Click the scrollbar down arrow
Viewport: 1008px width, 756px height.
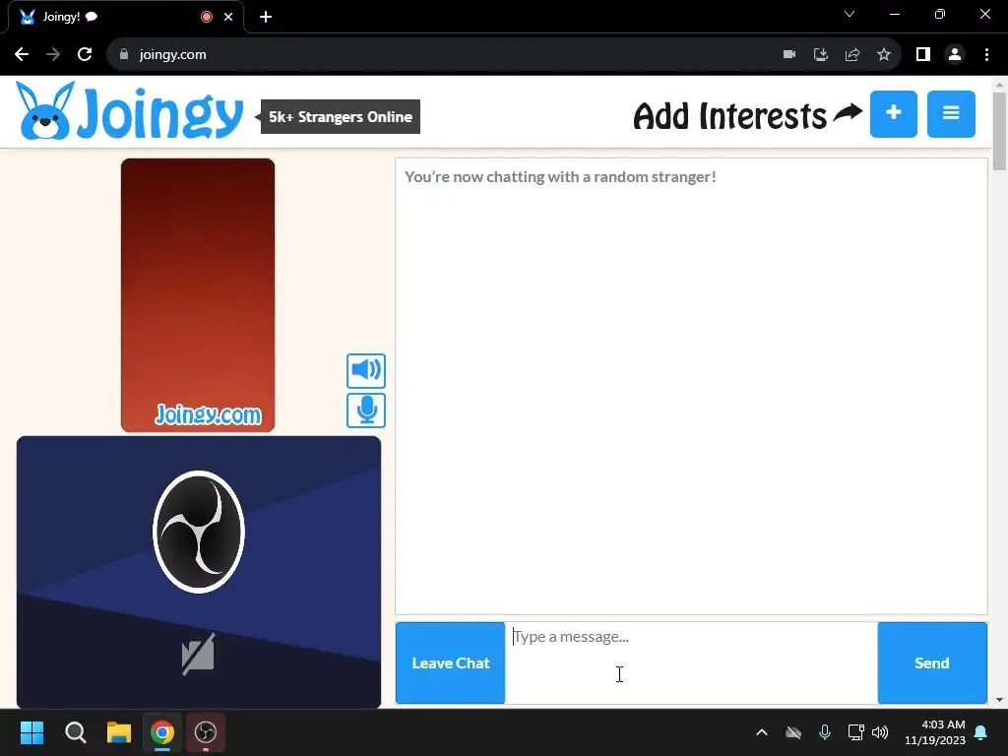pyautogui.click(x=999, y=700)
